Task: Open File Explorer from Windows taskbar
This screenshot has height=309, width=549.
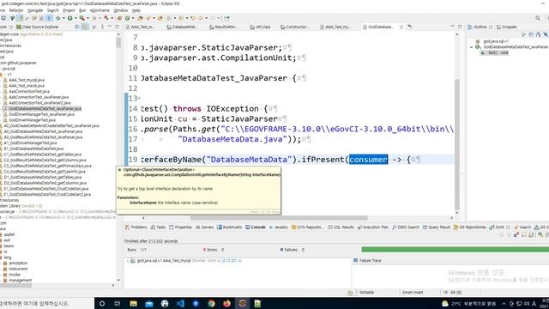Action: [133, 303]
